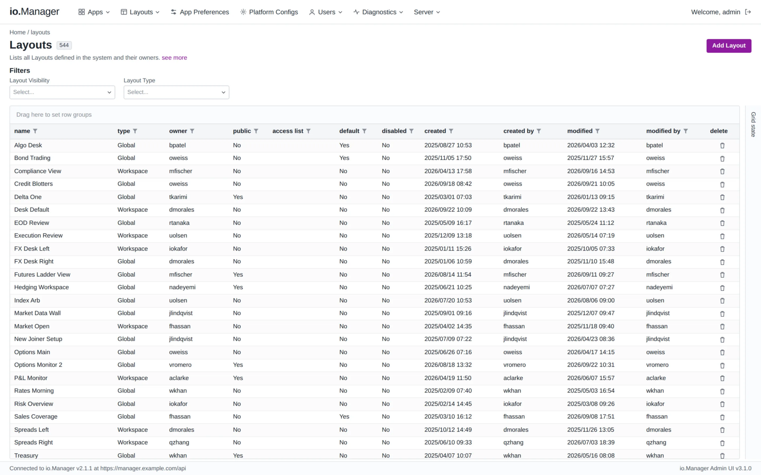Open the Layout Type dropdown
This screenshot has height=475, width=761.
176,92
